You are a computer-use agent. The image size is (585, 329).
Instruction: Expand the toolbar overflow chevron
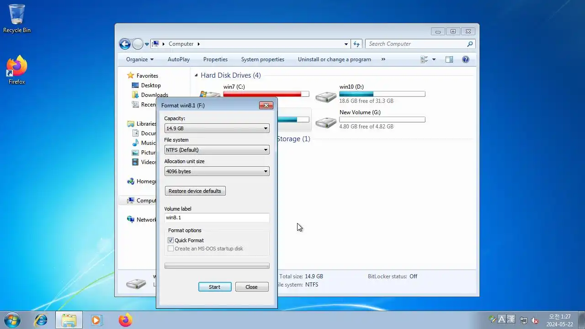[383, 59]
